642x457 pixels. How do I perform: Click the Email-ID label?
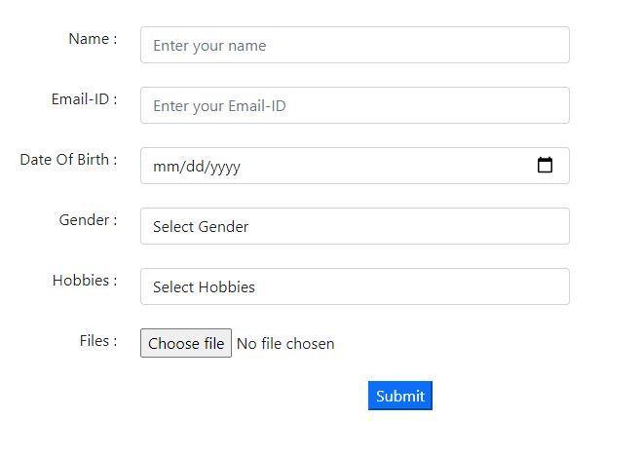[x=85, y=99]
